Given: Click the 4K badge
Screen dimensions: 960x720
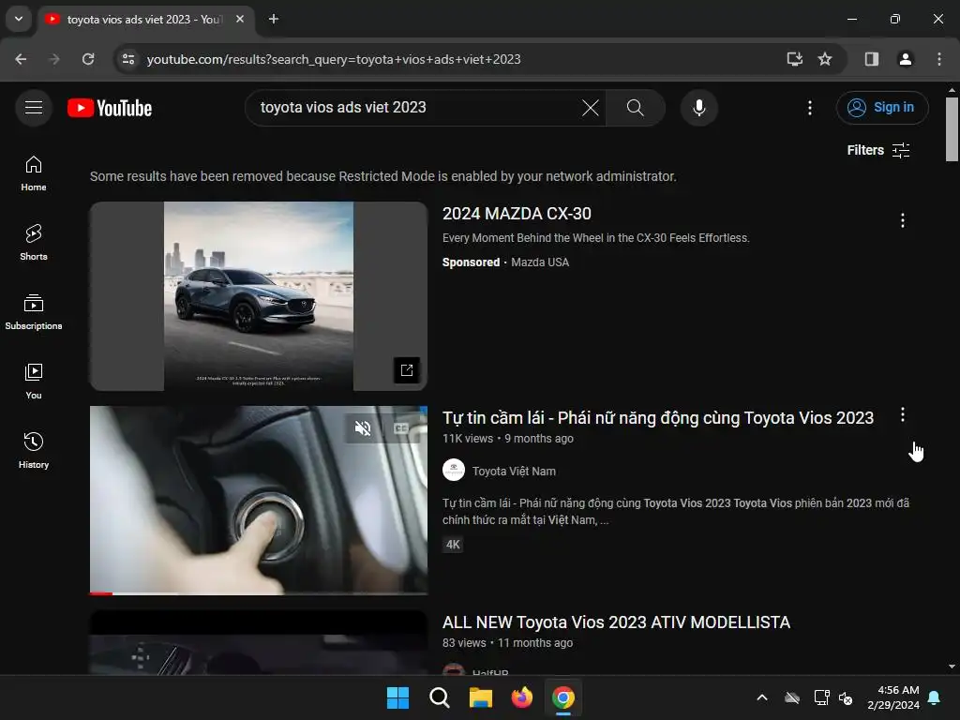Looking at the screenshot, I should tap(453, 545).
